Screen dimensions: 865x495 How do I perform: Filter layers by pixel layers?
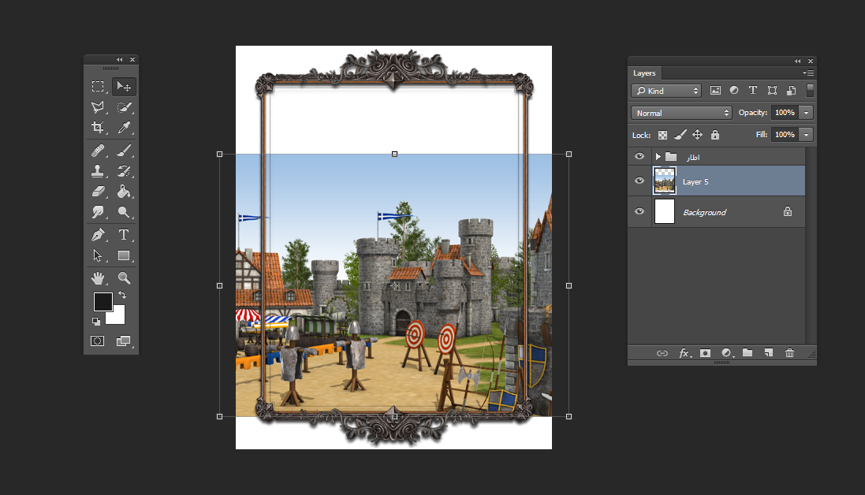coord(715,91)
